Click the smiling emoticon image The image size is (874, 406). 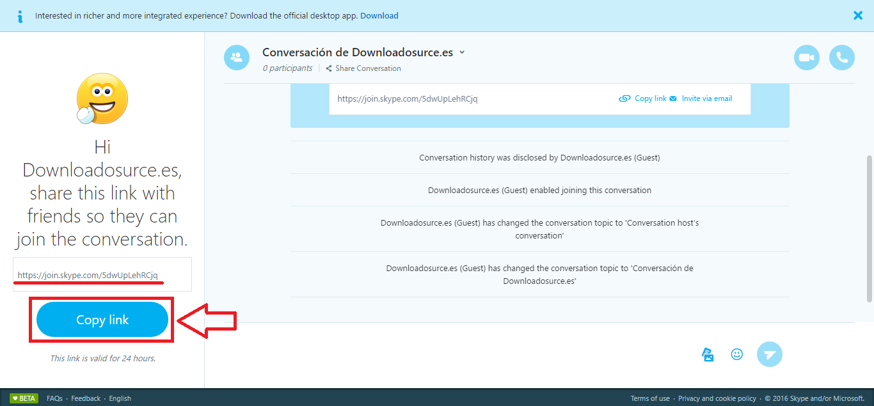point(102,99)
